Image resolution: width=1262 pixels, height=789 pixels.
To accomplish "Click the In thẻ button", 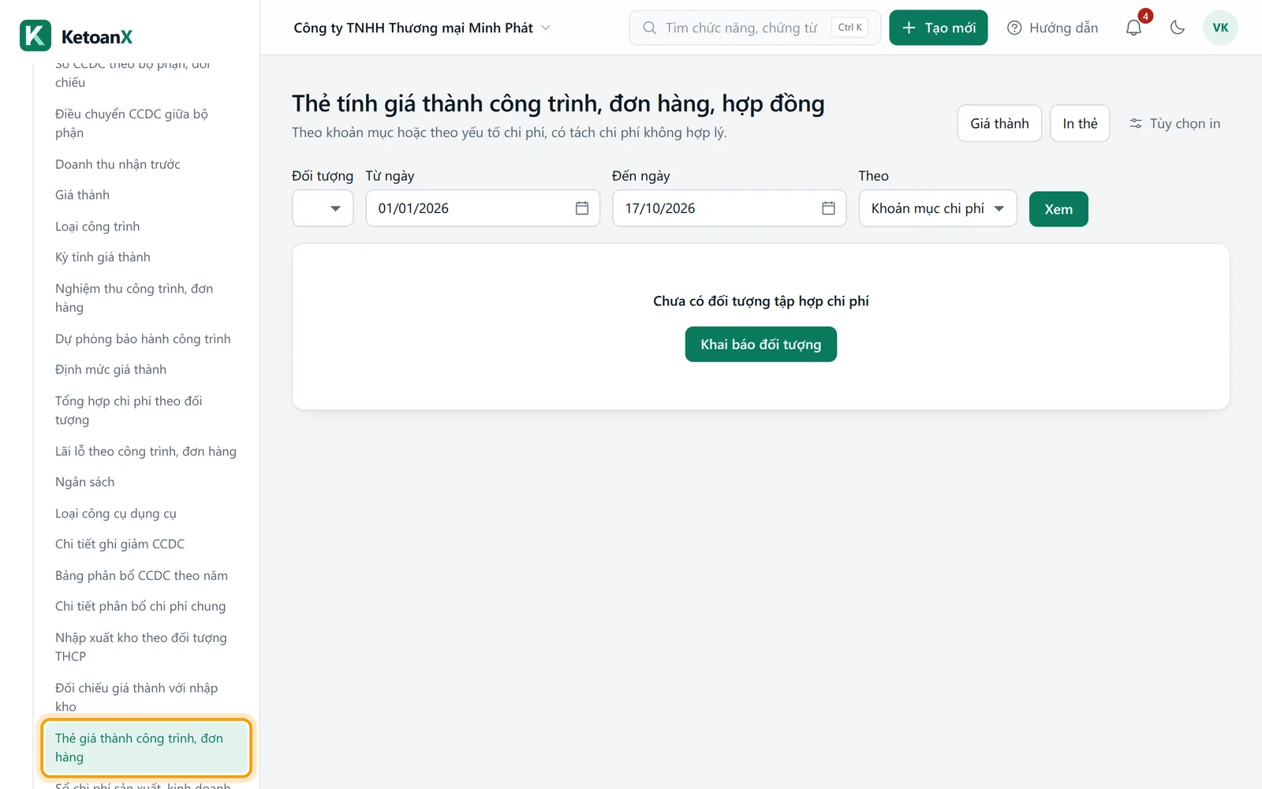I will click(x=1080, y=124).
